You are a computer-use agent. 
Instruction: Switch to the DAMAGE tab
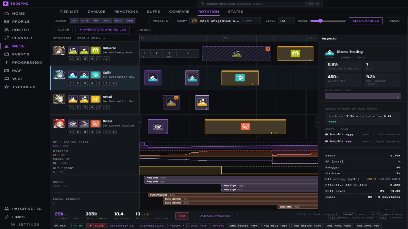(97, 12)
